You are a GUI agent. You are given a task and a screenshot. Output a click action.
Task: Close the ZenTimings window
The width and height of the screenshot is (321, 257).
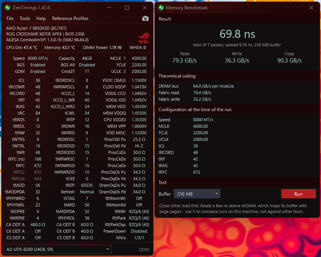pyautogui.click(x=145, y=8)
